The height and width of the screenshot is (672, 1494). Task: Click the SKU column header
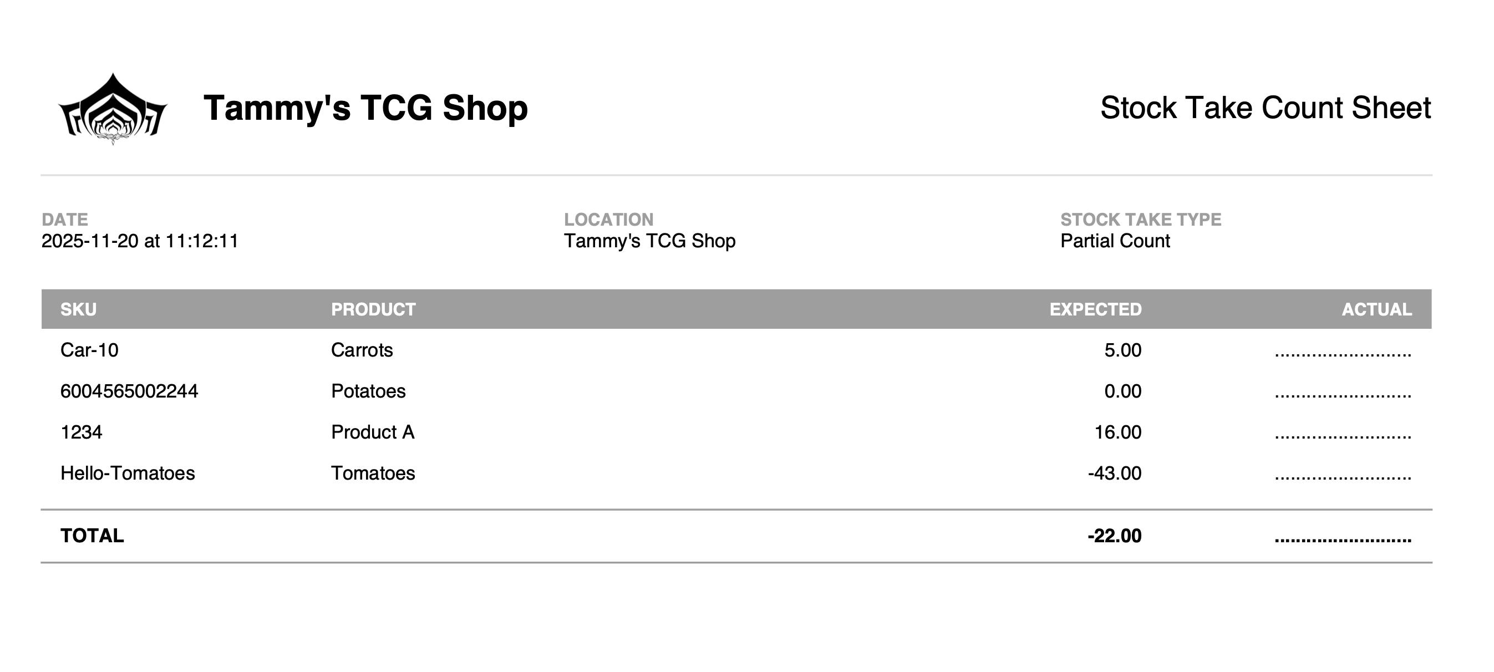(78, 309)
